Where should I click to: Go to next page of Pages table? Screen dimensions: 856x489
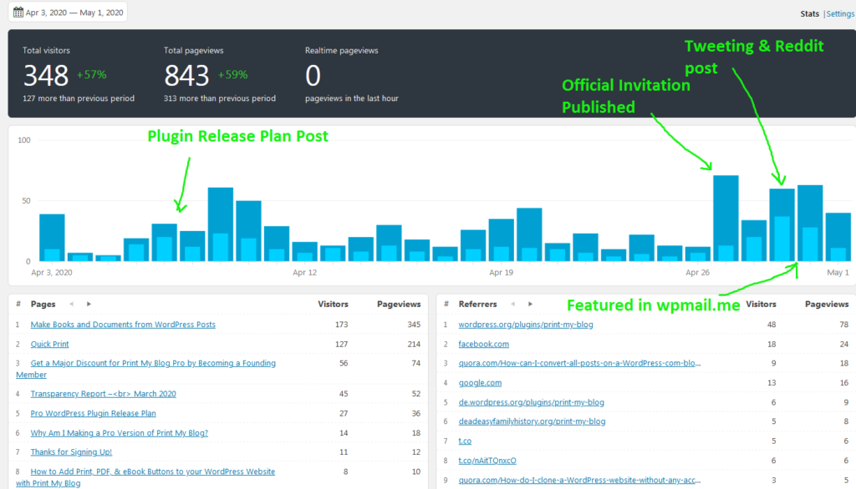click(89, 305)
